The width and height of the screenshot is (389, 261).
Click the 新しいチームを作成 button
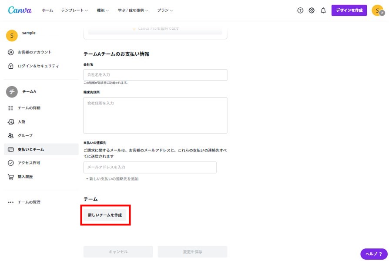click(105, 215)
